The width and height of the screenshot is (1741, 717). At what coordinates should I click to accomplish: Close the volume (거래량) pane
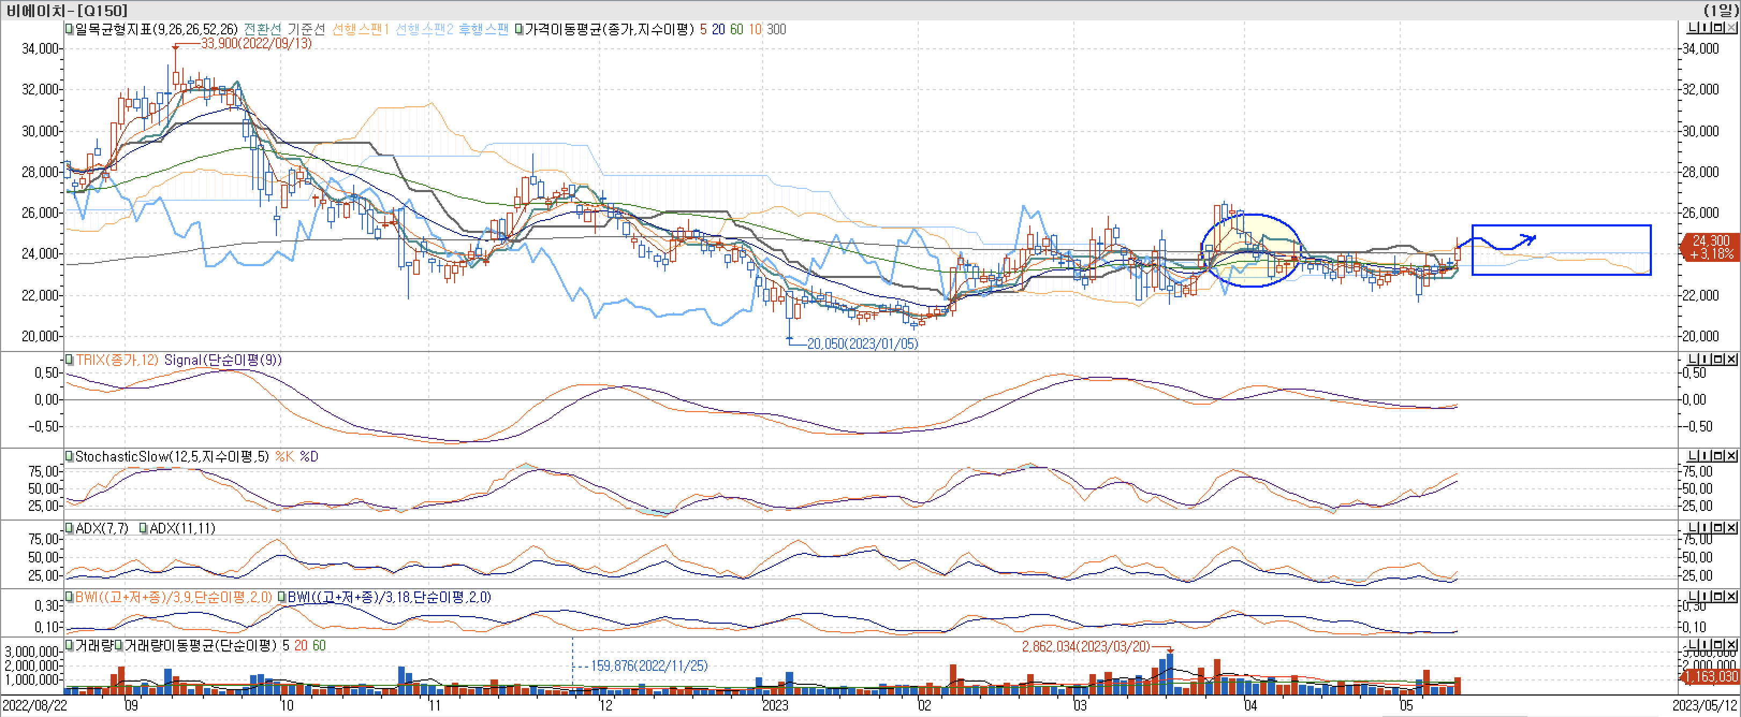pyautogui.click(x=1731, y=645)
